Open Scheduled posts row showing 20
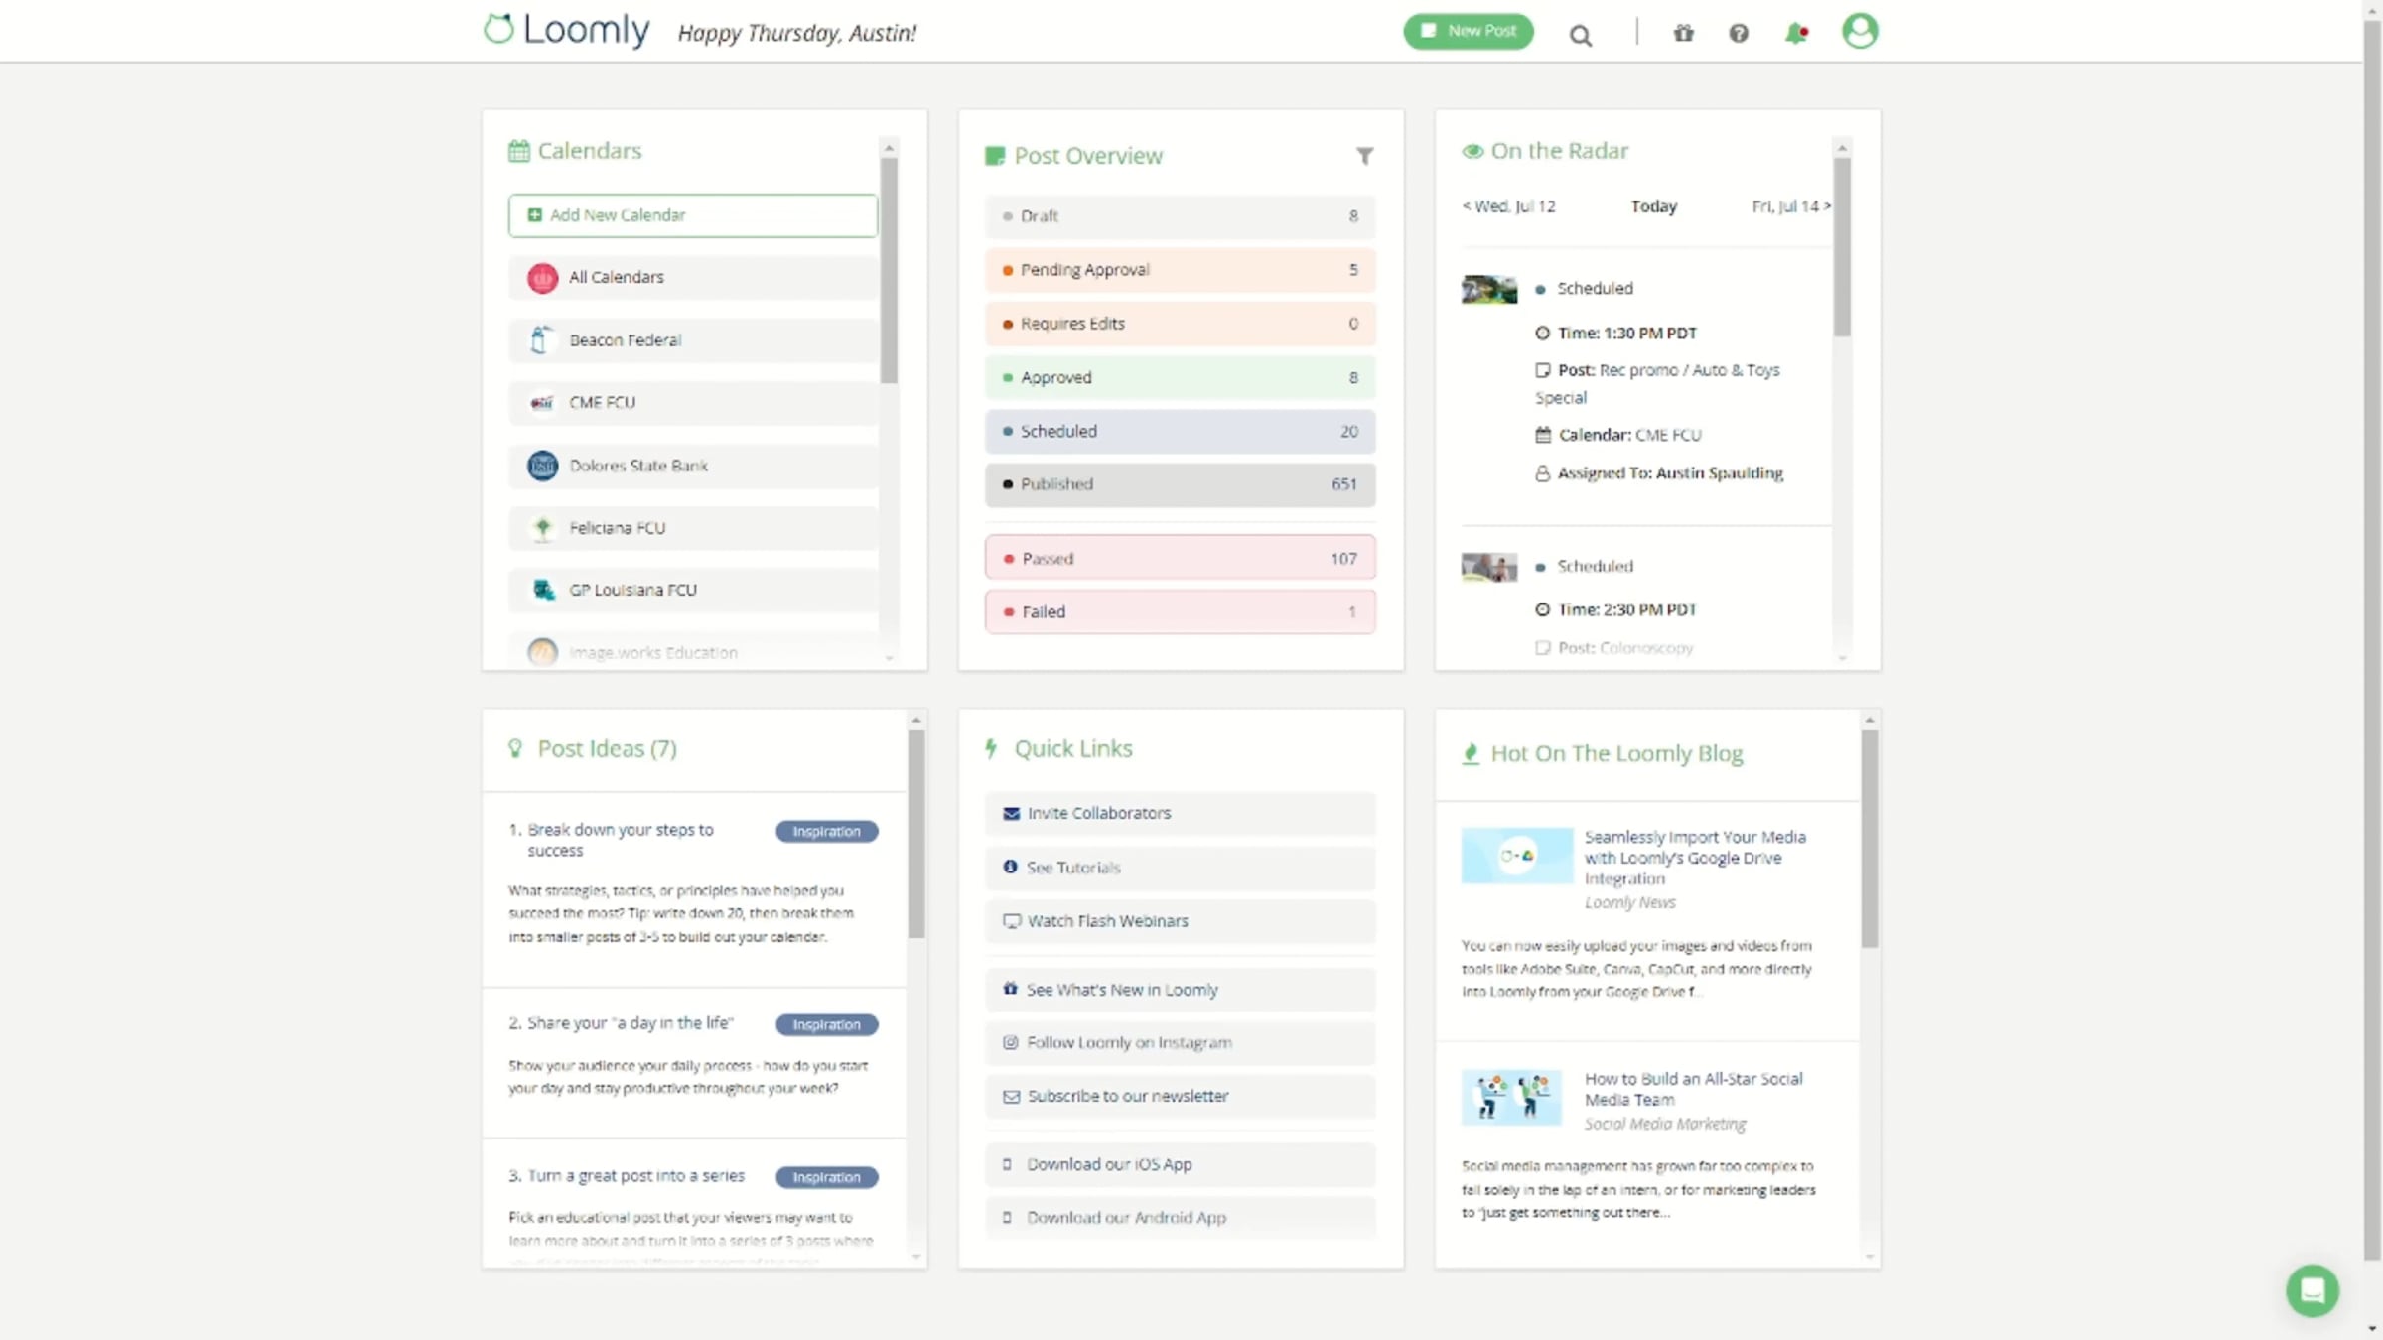Screen dimensions: 2383x1340 (x=1180, y=432)
